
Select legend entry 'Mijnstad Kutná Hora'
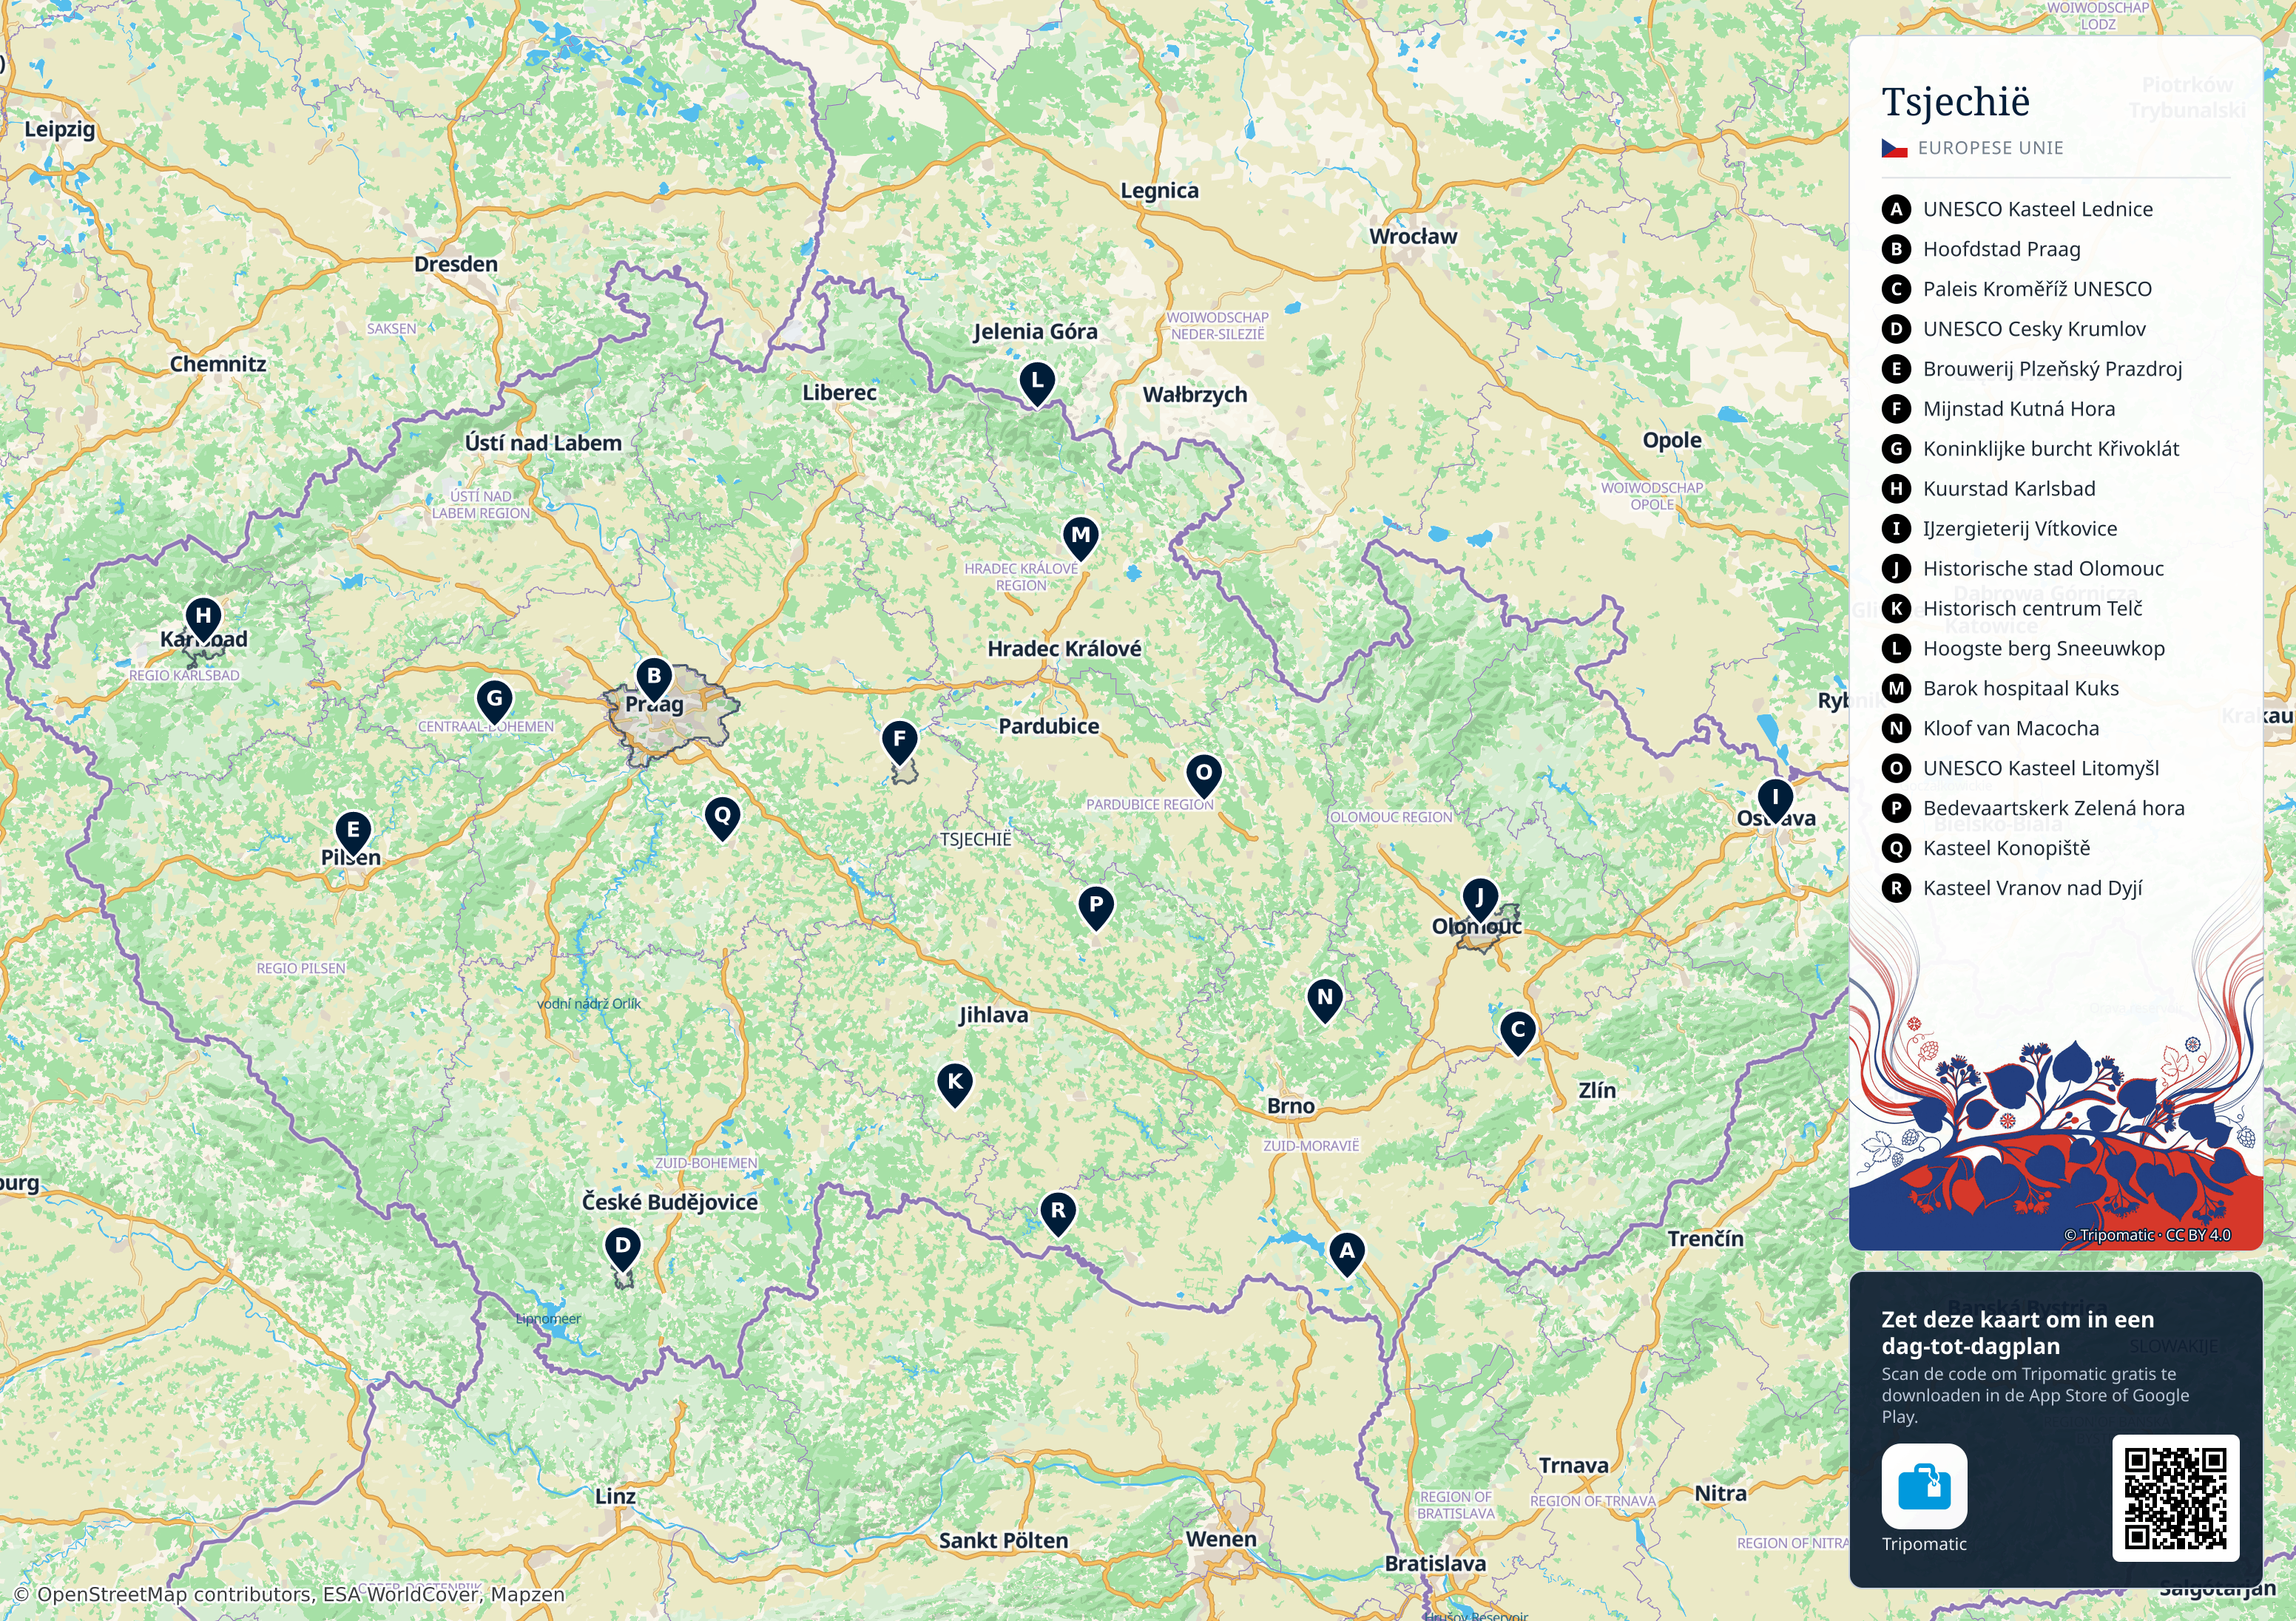pos(1999,409)
